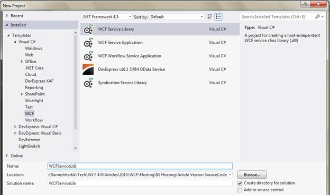Click the search magnifier icon
Image resolution: width=330 pixels, height=195 pixels.
[x=317, y=16]
